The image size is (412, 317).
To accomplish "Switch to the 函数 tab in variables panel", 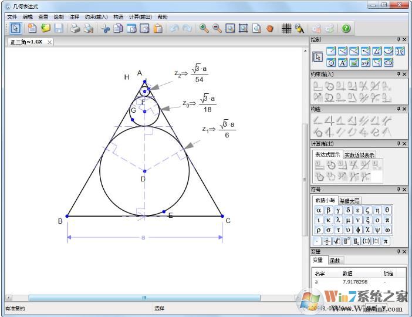I will point(335,261).
